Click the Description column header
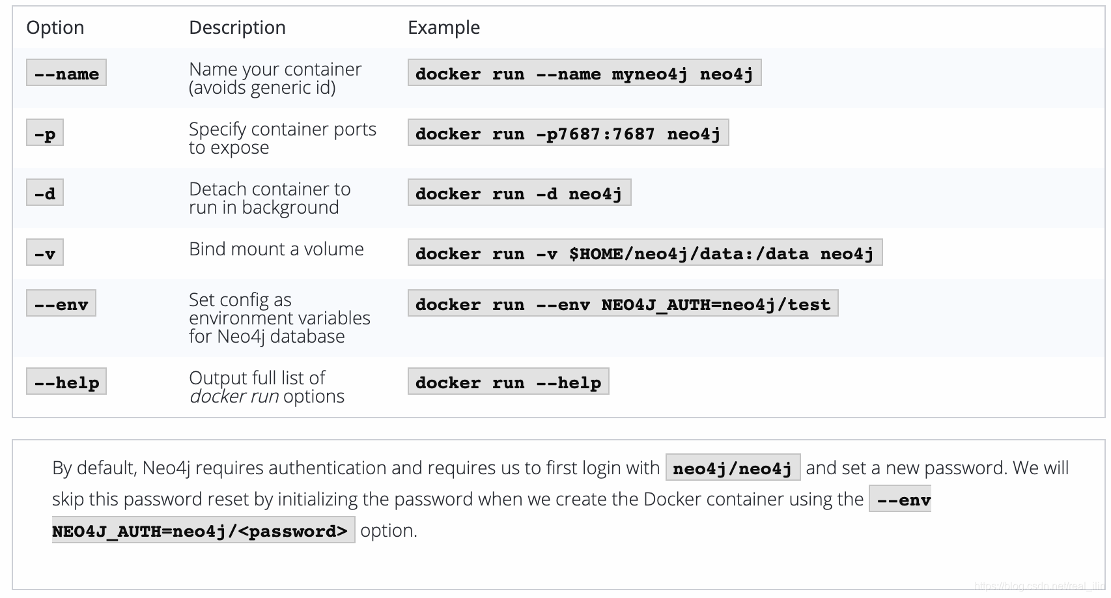The height and width of the screenshot is (598, 1111). [238, 27]
